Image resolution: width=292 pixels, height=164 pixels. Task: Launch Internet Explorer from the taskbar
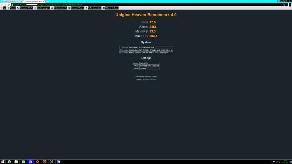click(x=9, y=162)
